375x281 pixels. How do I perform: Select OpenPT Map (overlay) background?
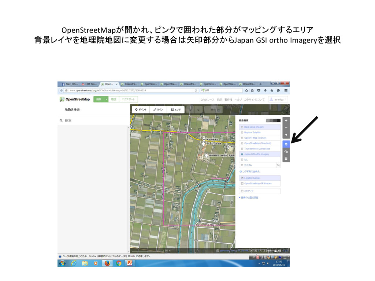pos(260,138)
